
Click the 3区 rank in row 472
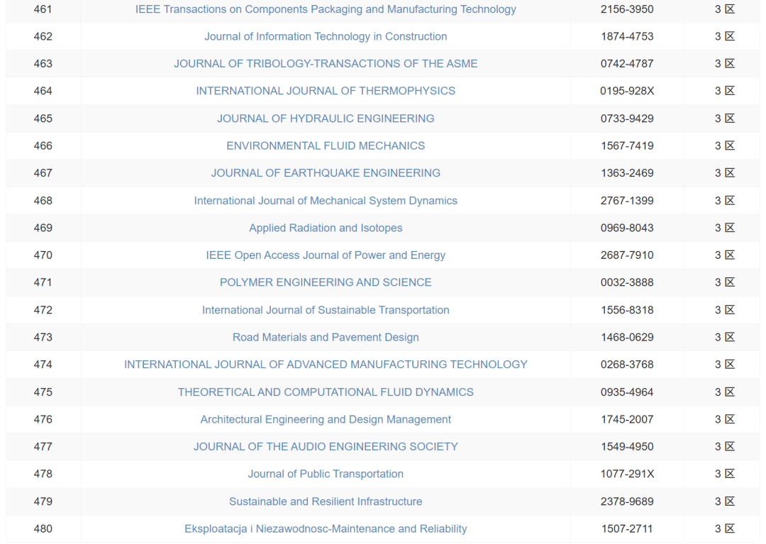[x=724, y=310]
